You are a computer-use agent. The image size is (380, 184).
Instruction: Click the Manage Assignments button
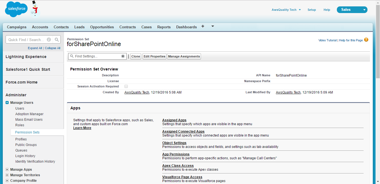pos(184,56)
